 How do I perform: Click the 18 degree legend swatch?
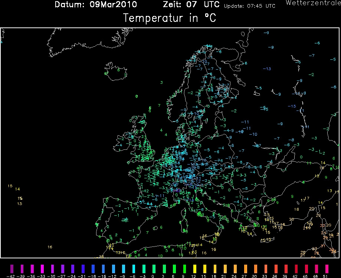click(x=215, y=269)
